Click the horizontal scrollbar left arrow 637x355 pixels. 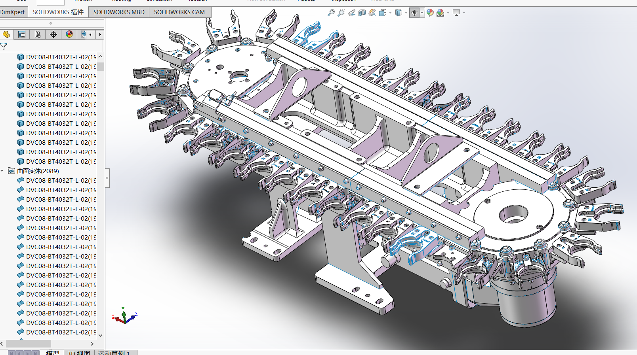click(2, 344)
